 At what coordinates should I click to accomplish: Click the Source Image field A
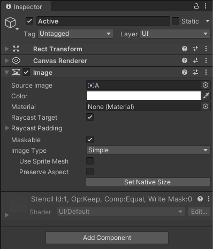143,85
